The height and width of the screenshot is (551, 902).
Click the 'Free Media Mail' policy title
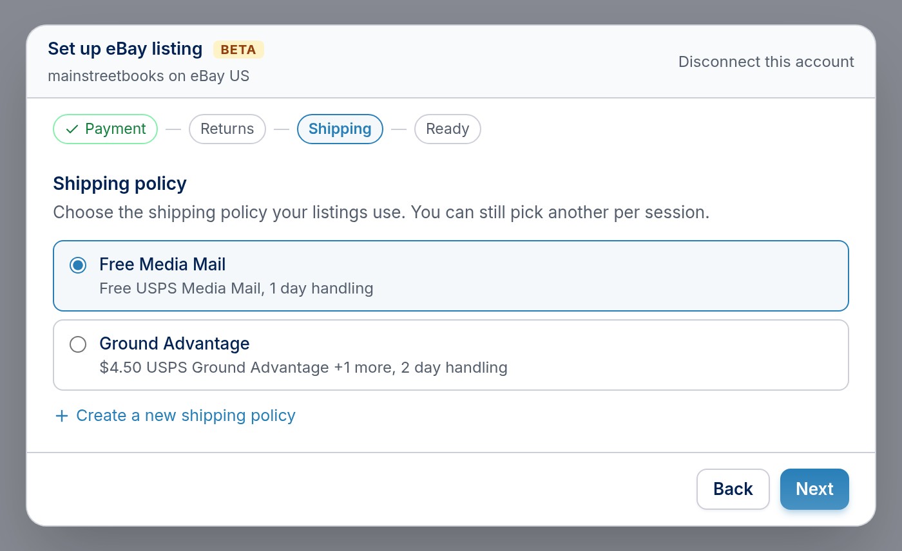click(162, 265)
